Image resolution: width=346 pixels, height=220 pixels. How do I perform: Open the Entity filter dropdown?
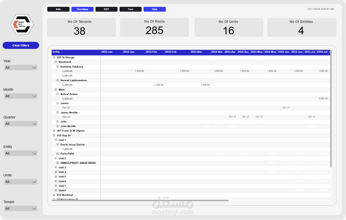coord(21,153)
